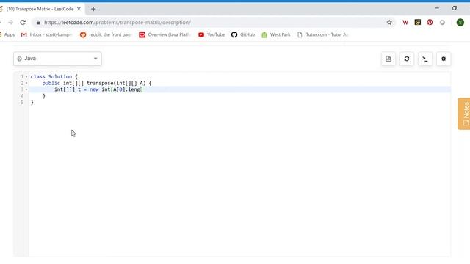The image size is (470, 264).
Task: Click the red W extension icon
Action: [405, 23]
